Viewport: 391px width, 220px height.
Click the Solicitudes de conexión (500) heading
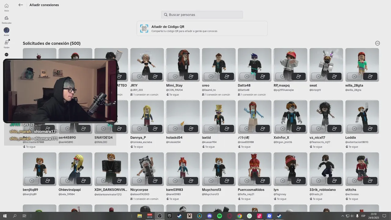pos(52,43)
